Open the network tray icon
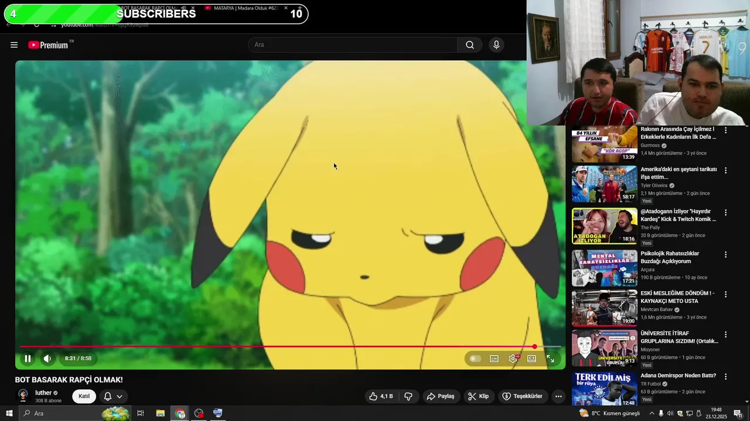Viewport: 750px width, 421px height. click(690, 413)
